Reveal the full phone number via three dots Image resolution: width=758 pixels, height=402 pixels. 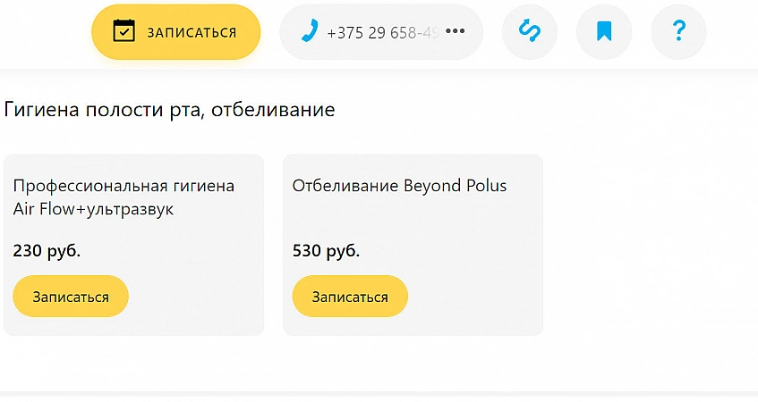coord(455,32)
